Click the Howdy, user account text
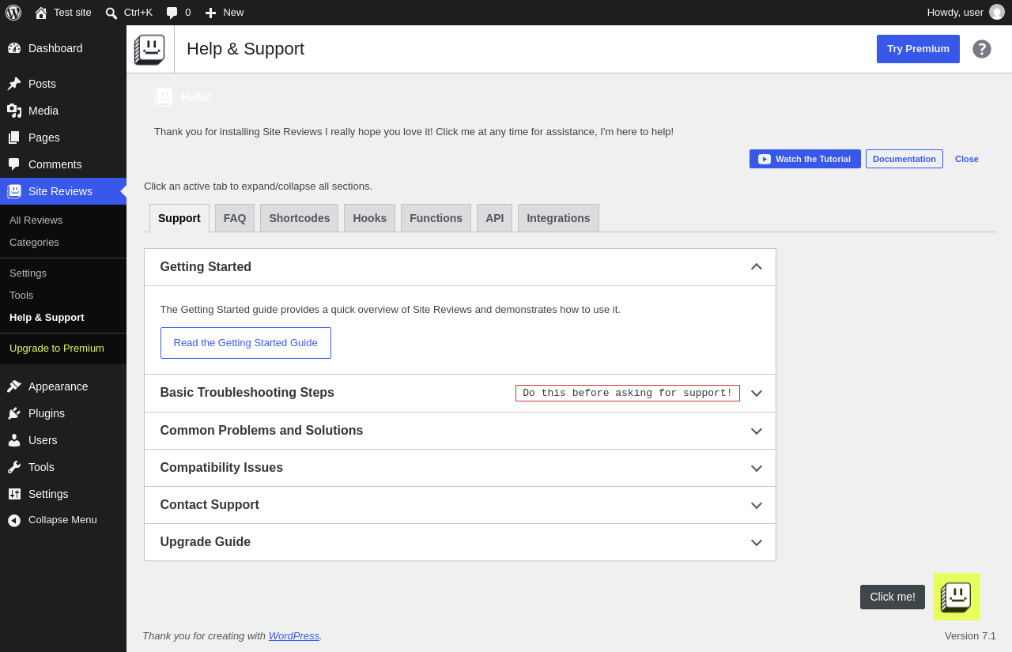 point(955,13)
